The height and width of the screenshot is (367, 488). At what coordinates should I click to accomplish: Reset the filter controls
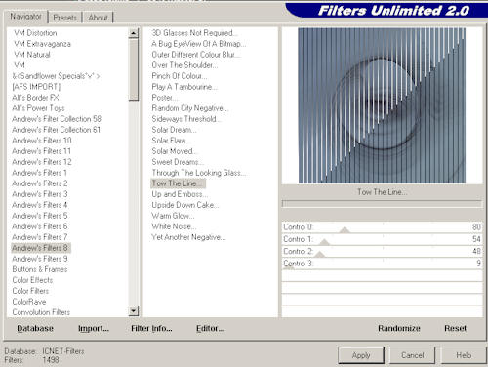point(455,328)
